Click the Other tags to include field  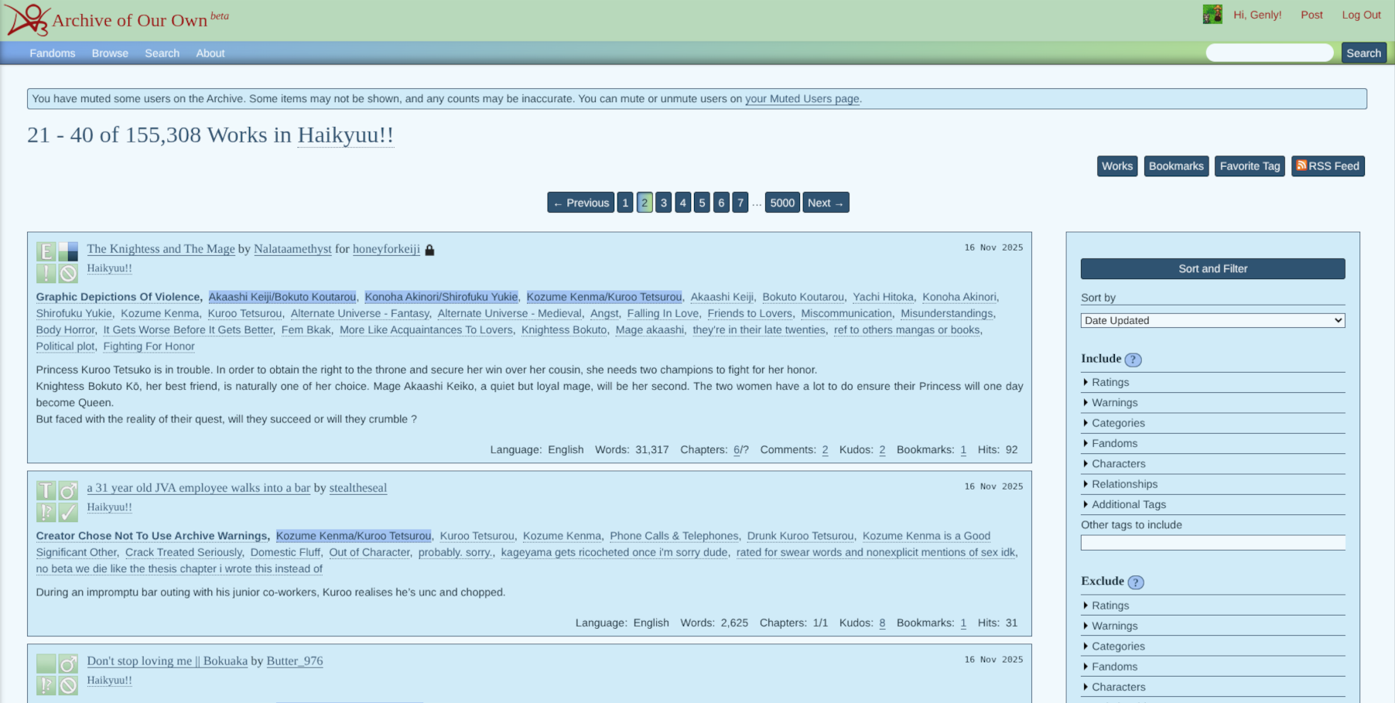(x=1212, y=543)
